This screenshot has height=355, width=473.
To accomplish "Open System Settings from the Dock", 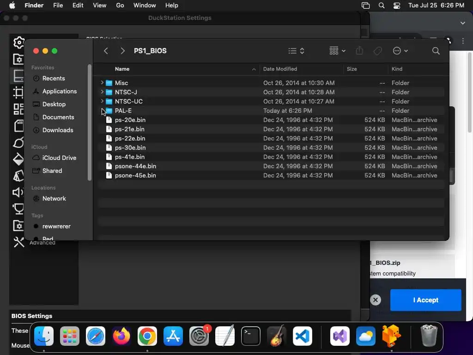I will pyautogui.click(x=199, y=336).
